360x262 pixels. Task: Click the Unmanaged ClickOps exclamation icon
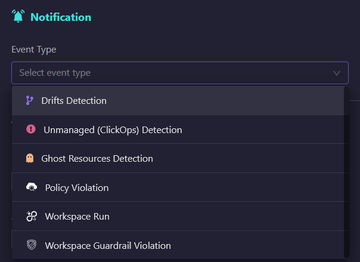point(31,129)
